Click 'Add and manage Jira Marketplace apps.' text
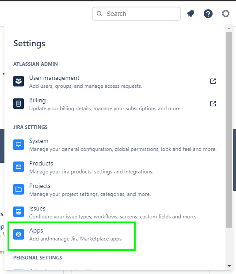 click(x=76, y=239)
